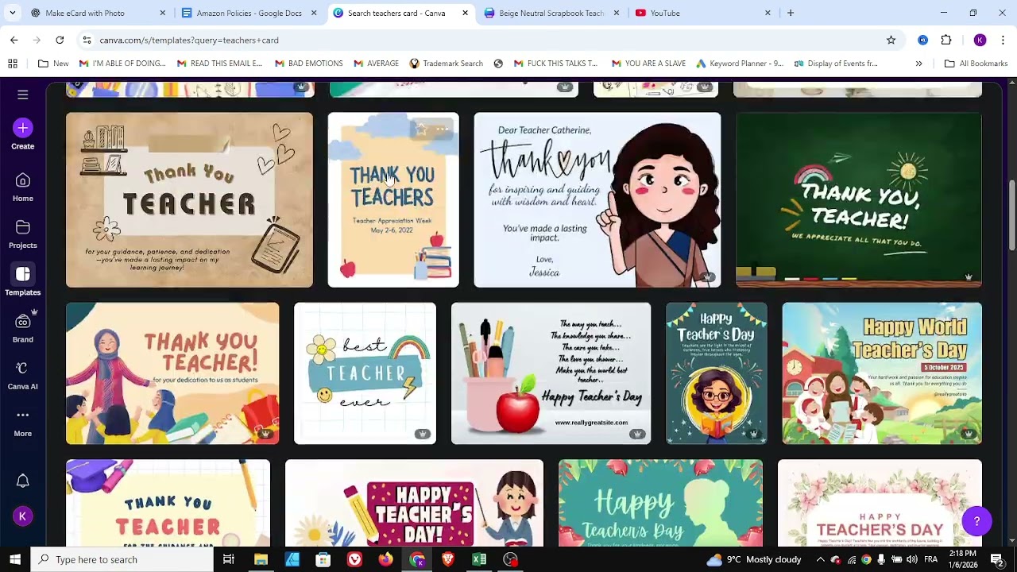Open green silhouette Happy Teacher's Day template

coord(660,503)
